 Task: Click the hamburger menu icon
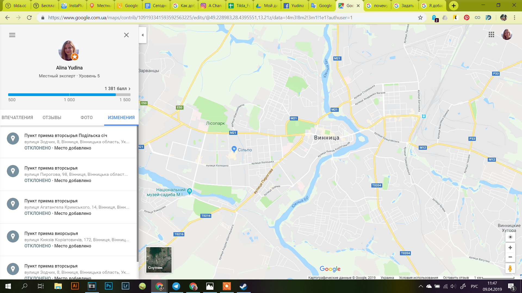click(12, 35)
